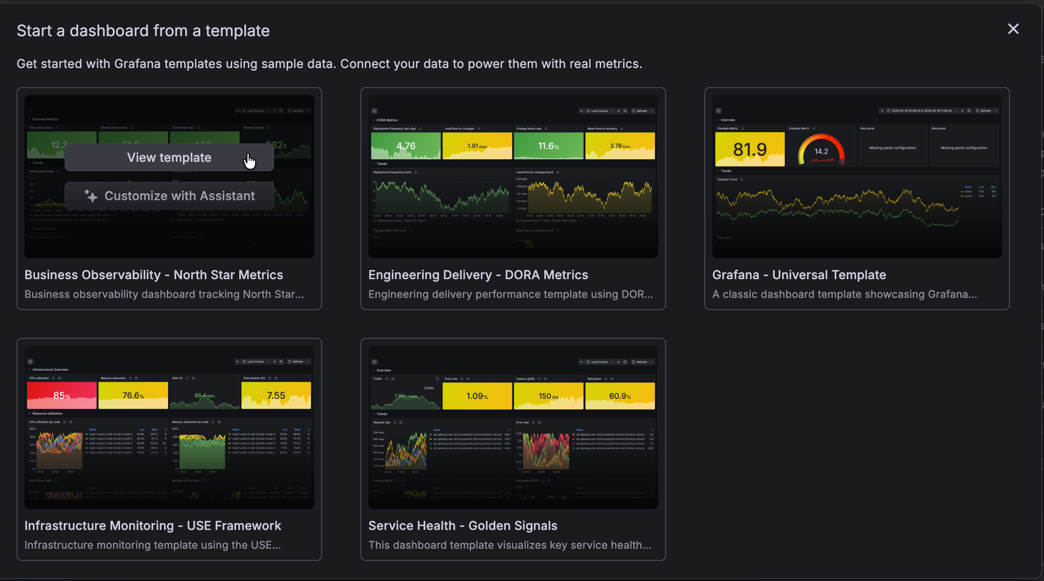Click the sparkle icon beside Customize with Assistant
The width and height of the screenshot is (1044, 581).
(92, 196)
